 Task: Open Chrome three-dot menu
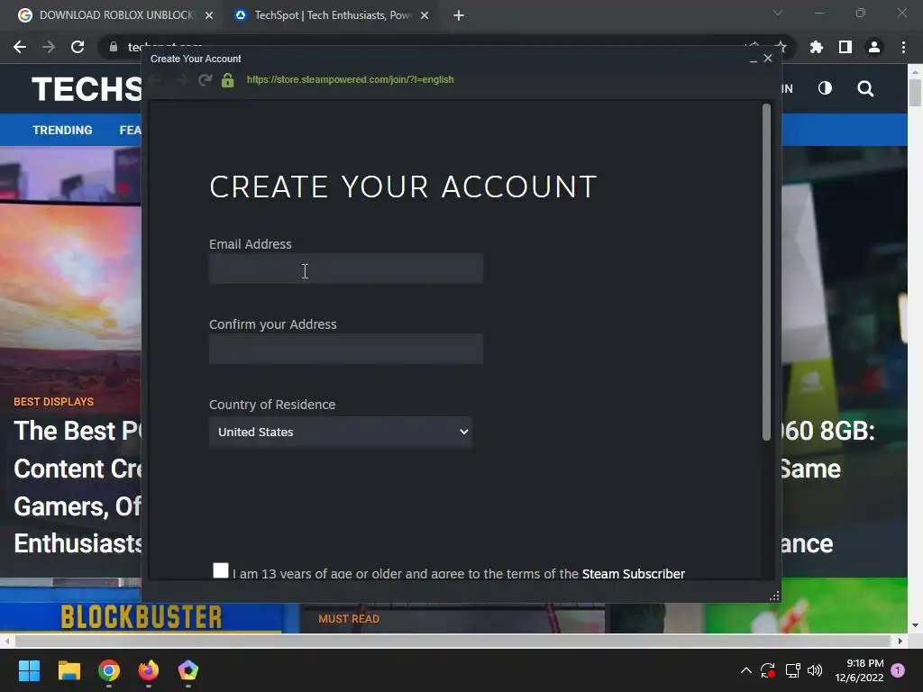click(903, 47)
